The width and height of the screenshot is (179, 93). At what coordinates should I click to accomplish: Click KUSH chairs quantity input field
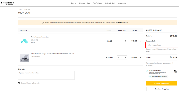(122, 58)
